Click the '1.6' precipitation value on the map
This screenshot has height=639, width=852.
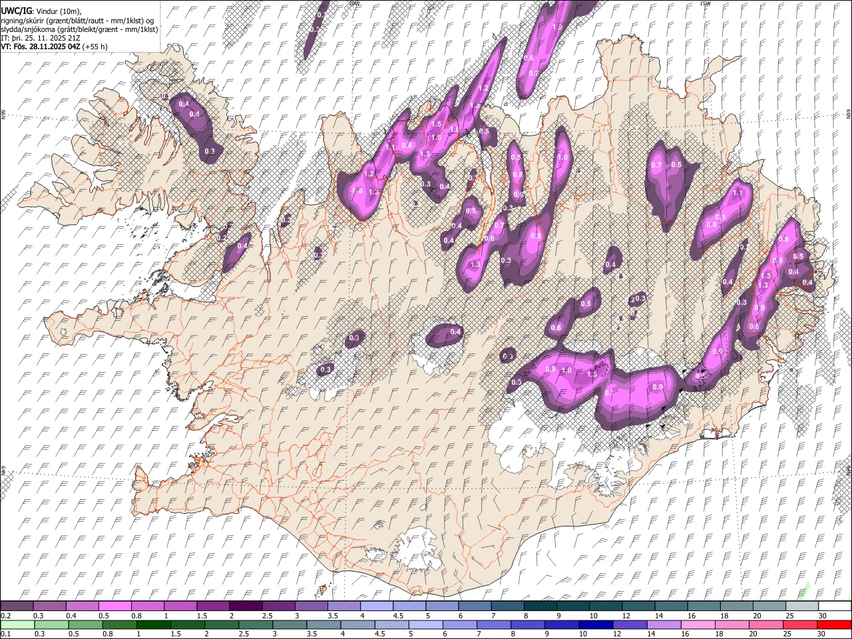click(436, 138)
